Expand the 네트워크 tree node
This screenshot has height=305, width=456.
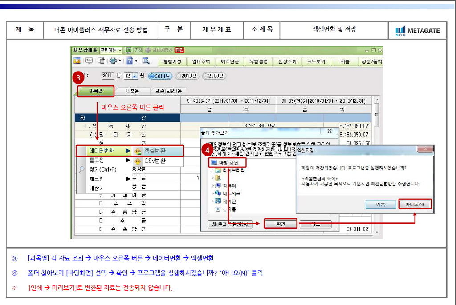click(212, 193)
